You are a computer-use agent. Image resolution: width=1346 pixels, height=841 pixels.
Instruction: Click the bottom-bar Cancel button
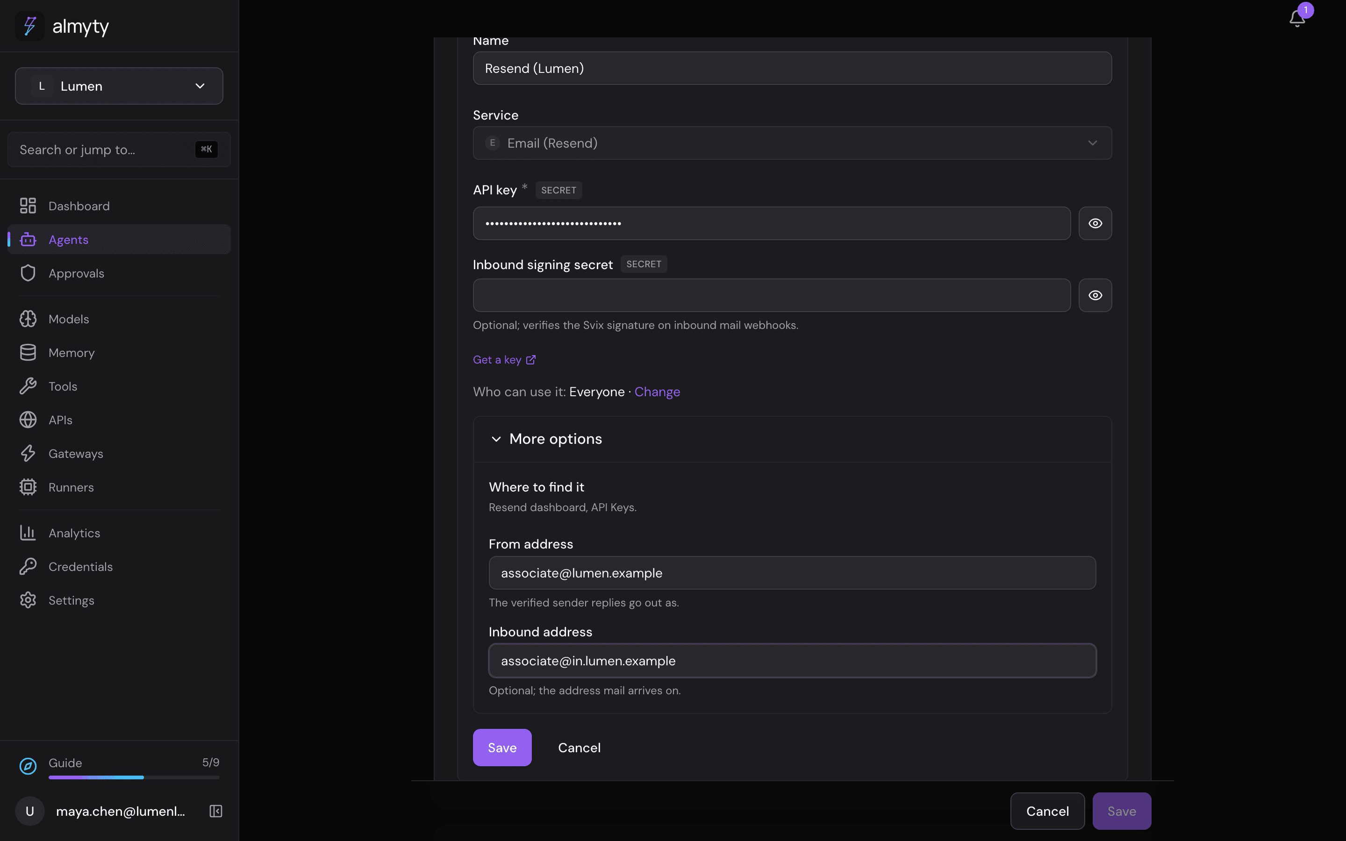1047,811
